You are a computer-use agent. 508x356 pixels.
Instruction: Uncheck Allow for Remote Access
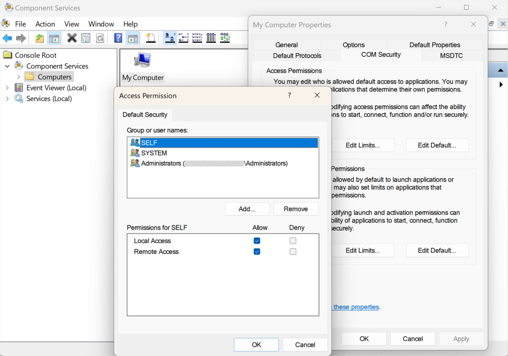[x=257, y=251]
